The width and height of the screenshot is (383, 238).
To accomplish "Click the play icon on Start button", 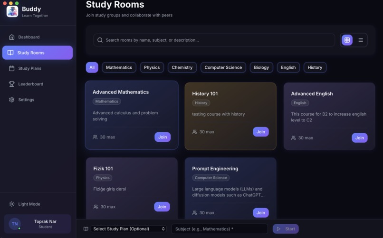I will 278,229.
